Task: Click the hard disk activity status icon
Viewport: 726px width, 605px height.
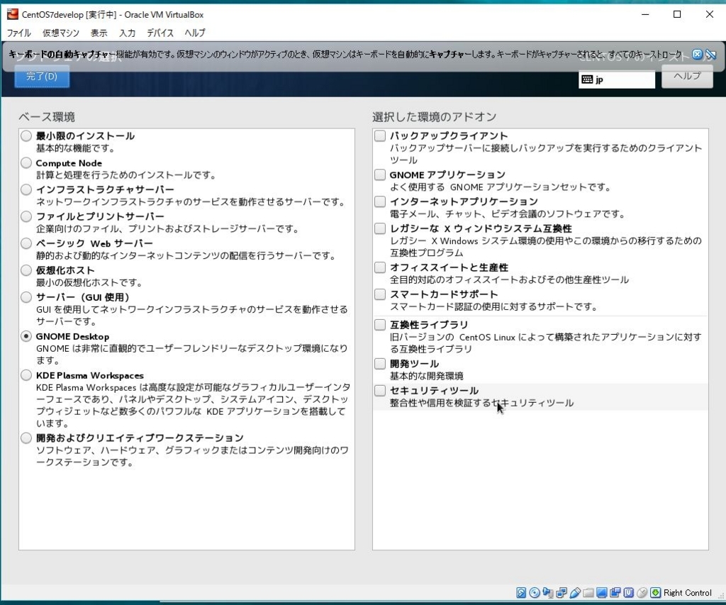Action: click(x=520, y=592)
